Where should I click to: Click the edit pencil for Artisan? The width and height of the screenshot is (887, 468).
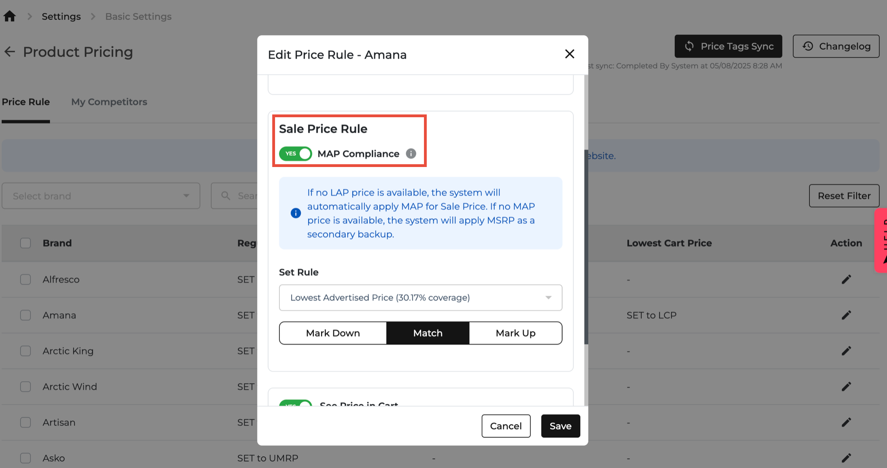pos(846,422)
